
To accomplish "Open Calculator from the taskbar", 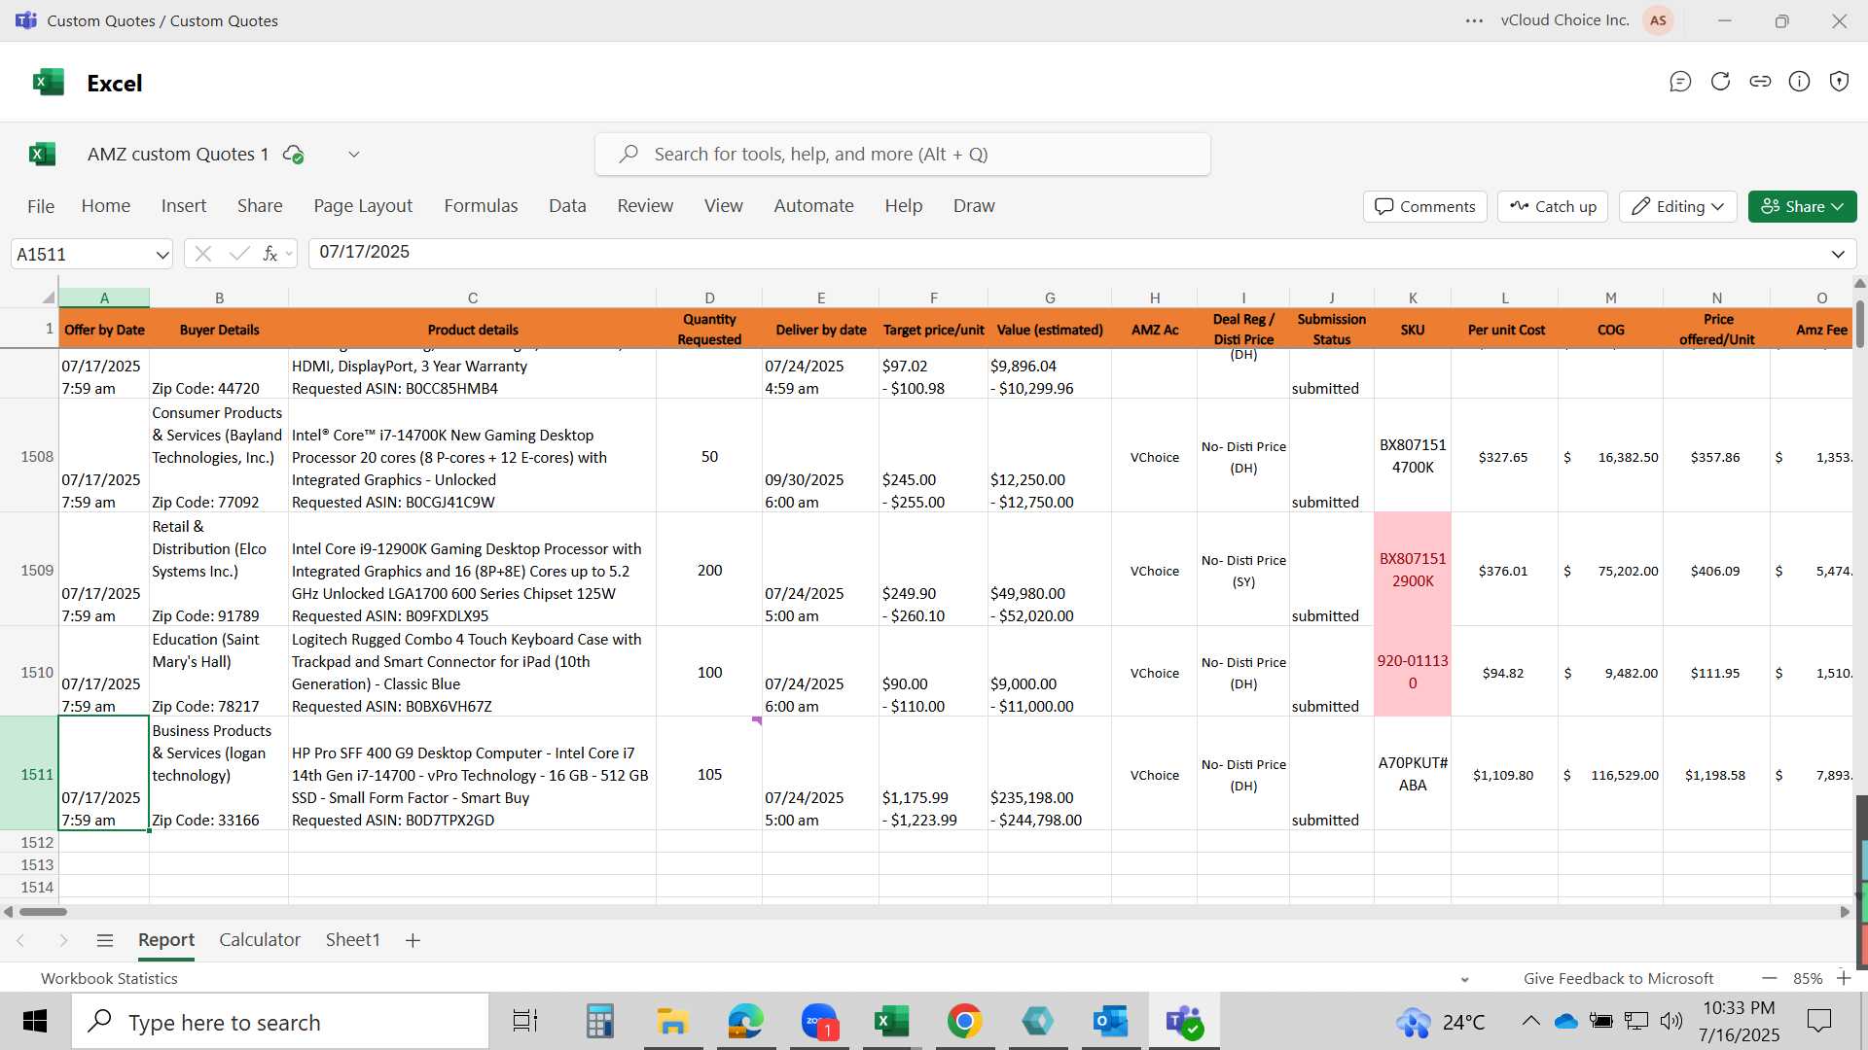I will point(599,1022).
